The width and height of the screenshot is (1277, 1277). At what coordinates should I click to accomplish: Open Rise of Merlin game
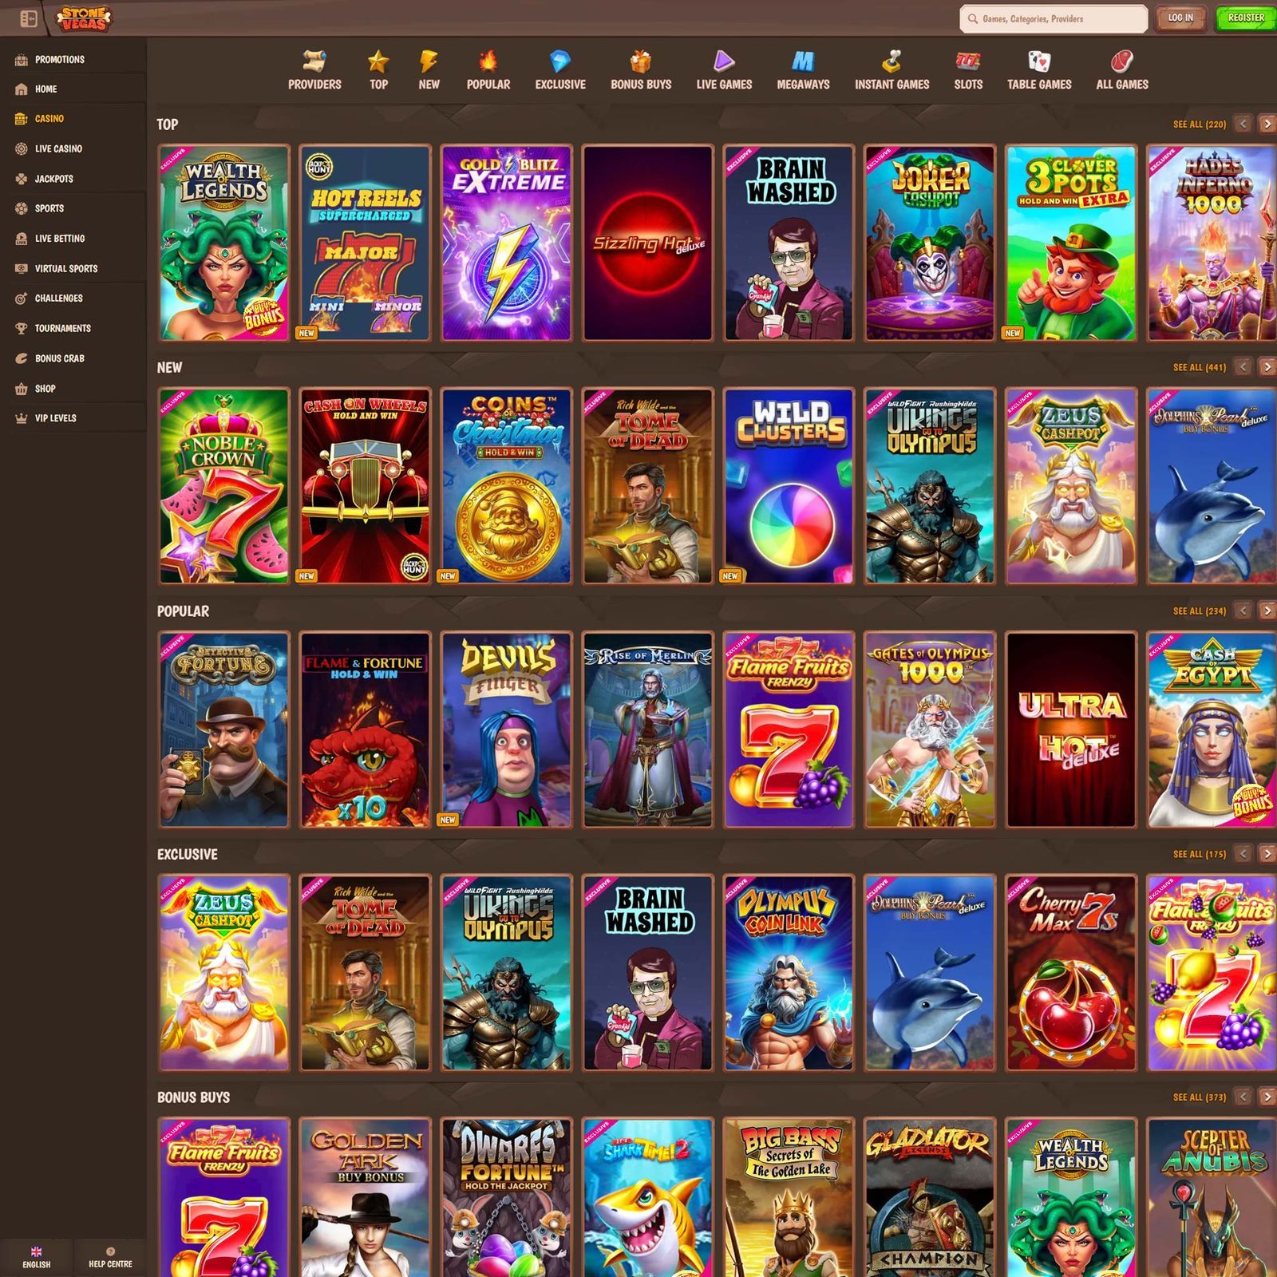[647, 730]
